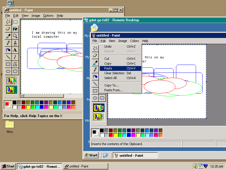Click the Start button inside the remote desktop
This screenshot has height=170, width=226.
point(91,155)
